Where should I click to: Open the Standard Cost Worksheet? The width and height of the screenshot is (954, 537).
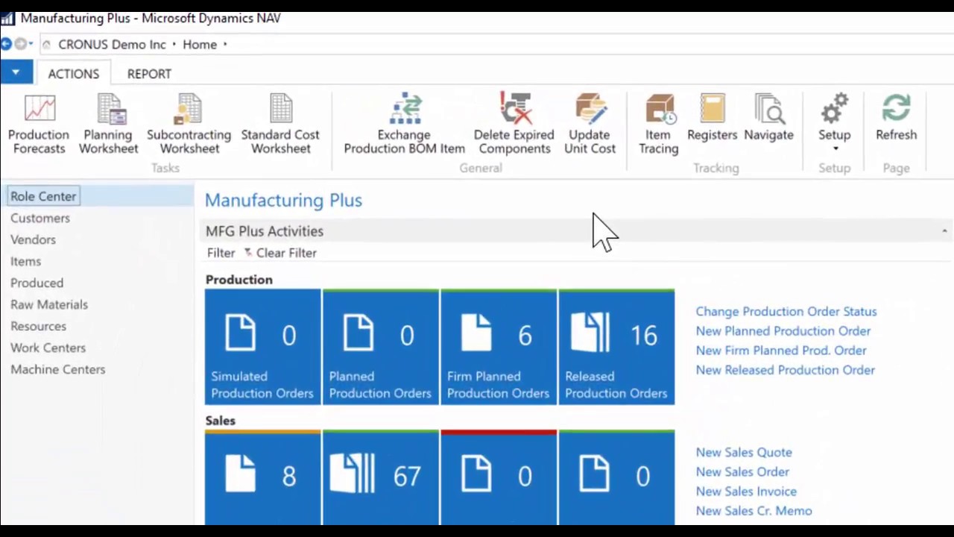pyautogui.click(x=280, y=124)
